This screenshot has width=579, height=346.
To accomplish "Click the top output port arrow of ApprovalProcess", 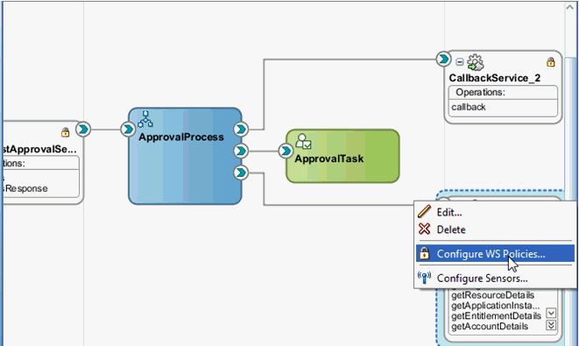I will [241, 130].
